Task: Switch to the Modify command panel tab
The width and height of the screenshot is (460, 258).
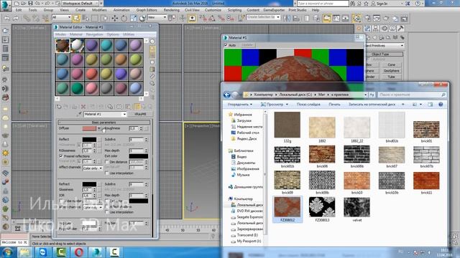Action: click(x=367, y=29)
